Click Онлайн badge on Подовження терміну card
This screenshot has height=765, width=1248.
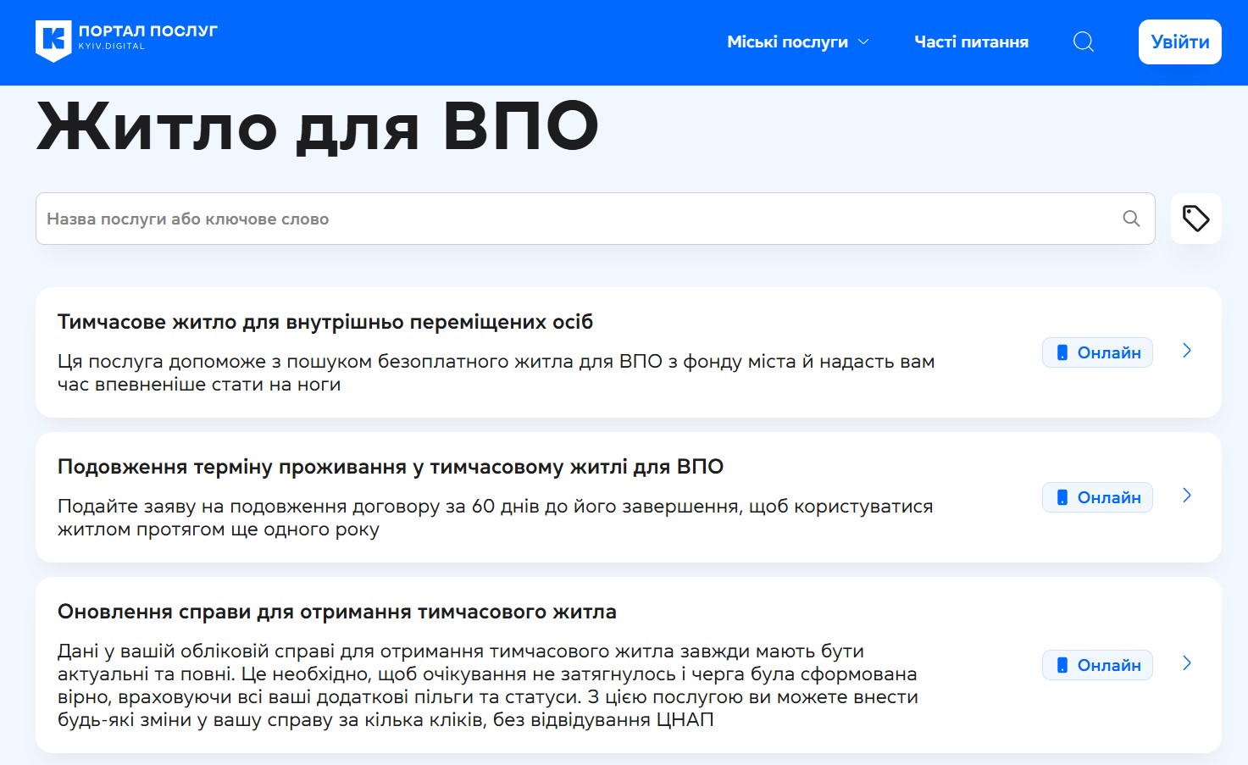[x=1097, y=497]
